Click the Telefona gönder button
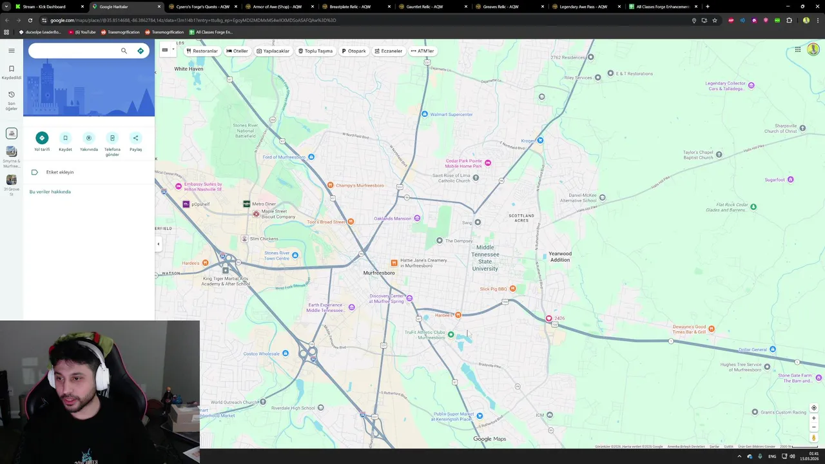This screenshot has height=464, width=825. [112, 138]
